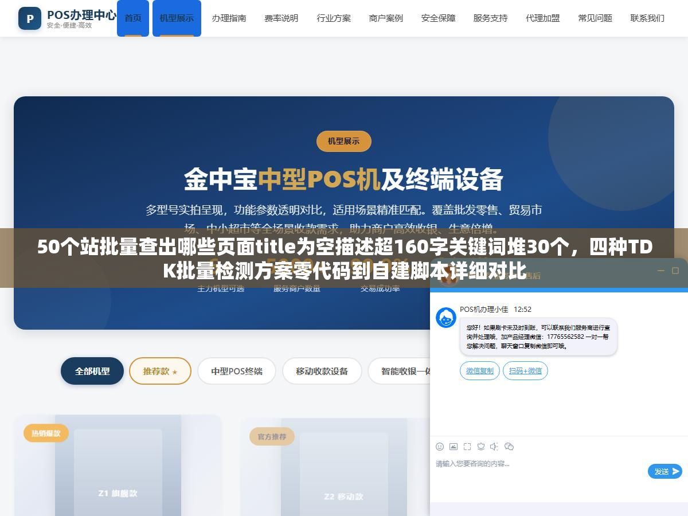Filter by 智能收银一体 category
The width and height of the screenshot is (688, 516).
(x=399, y=371)
